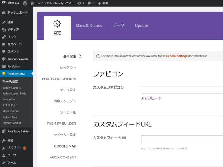Click the アップロード link for favicon
The height and width of the screenshot is (167, 223).
coord(151,98)
